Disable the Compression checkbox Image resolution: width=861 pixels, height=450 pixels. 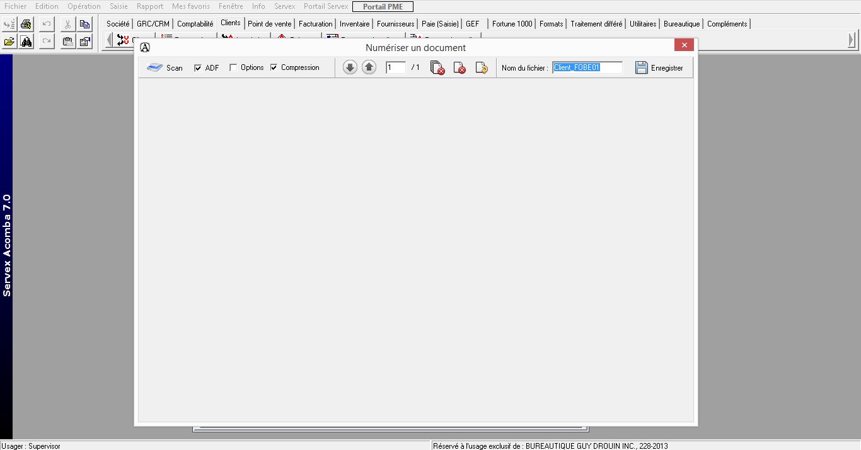[274, 67]
